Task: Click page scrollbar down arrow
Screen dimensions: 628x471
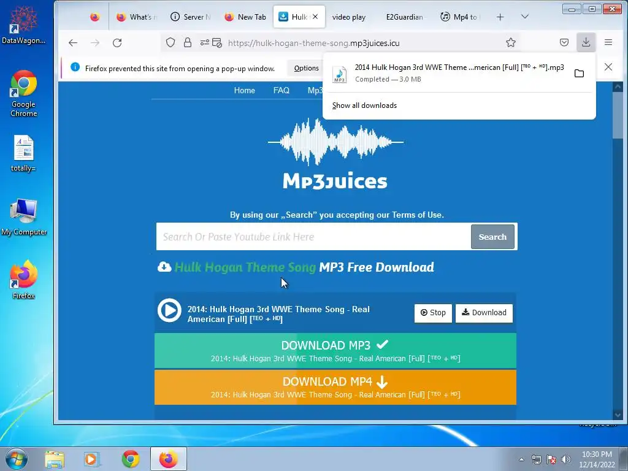Action: [618, 415]
